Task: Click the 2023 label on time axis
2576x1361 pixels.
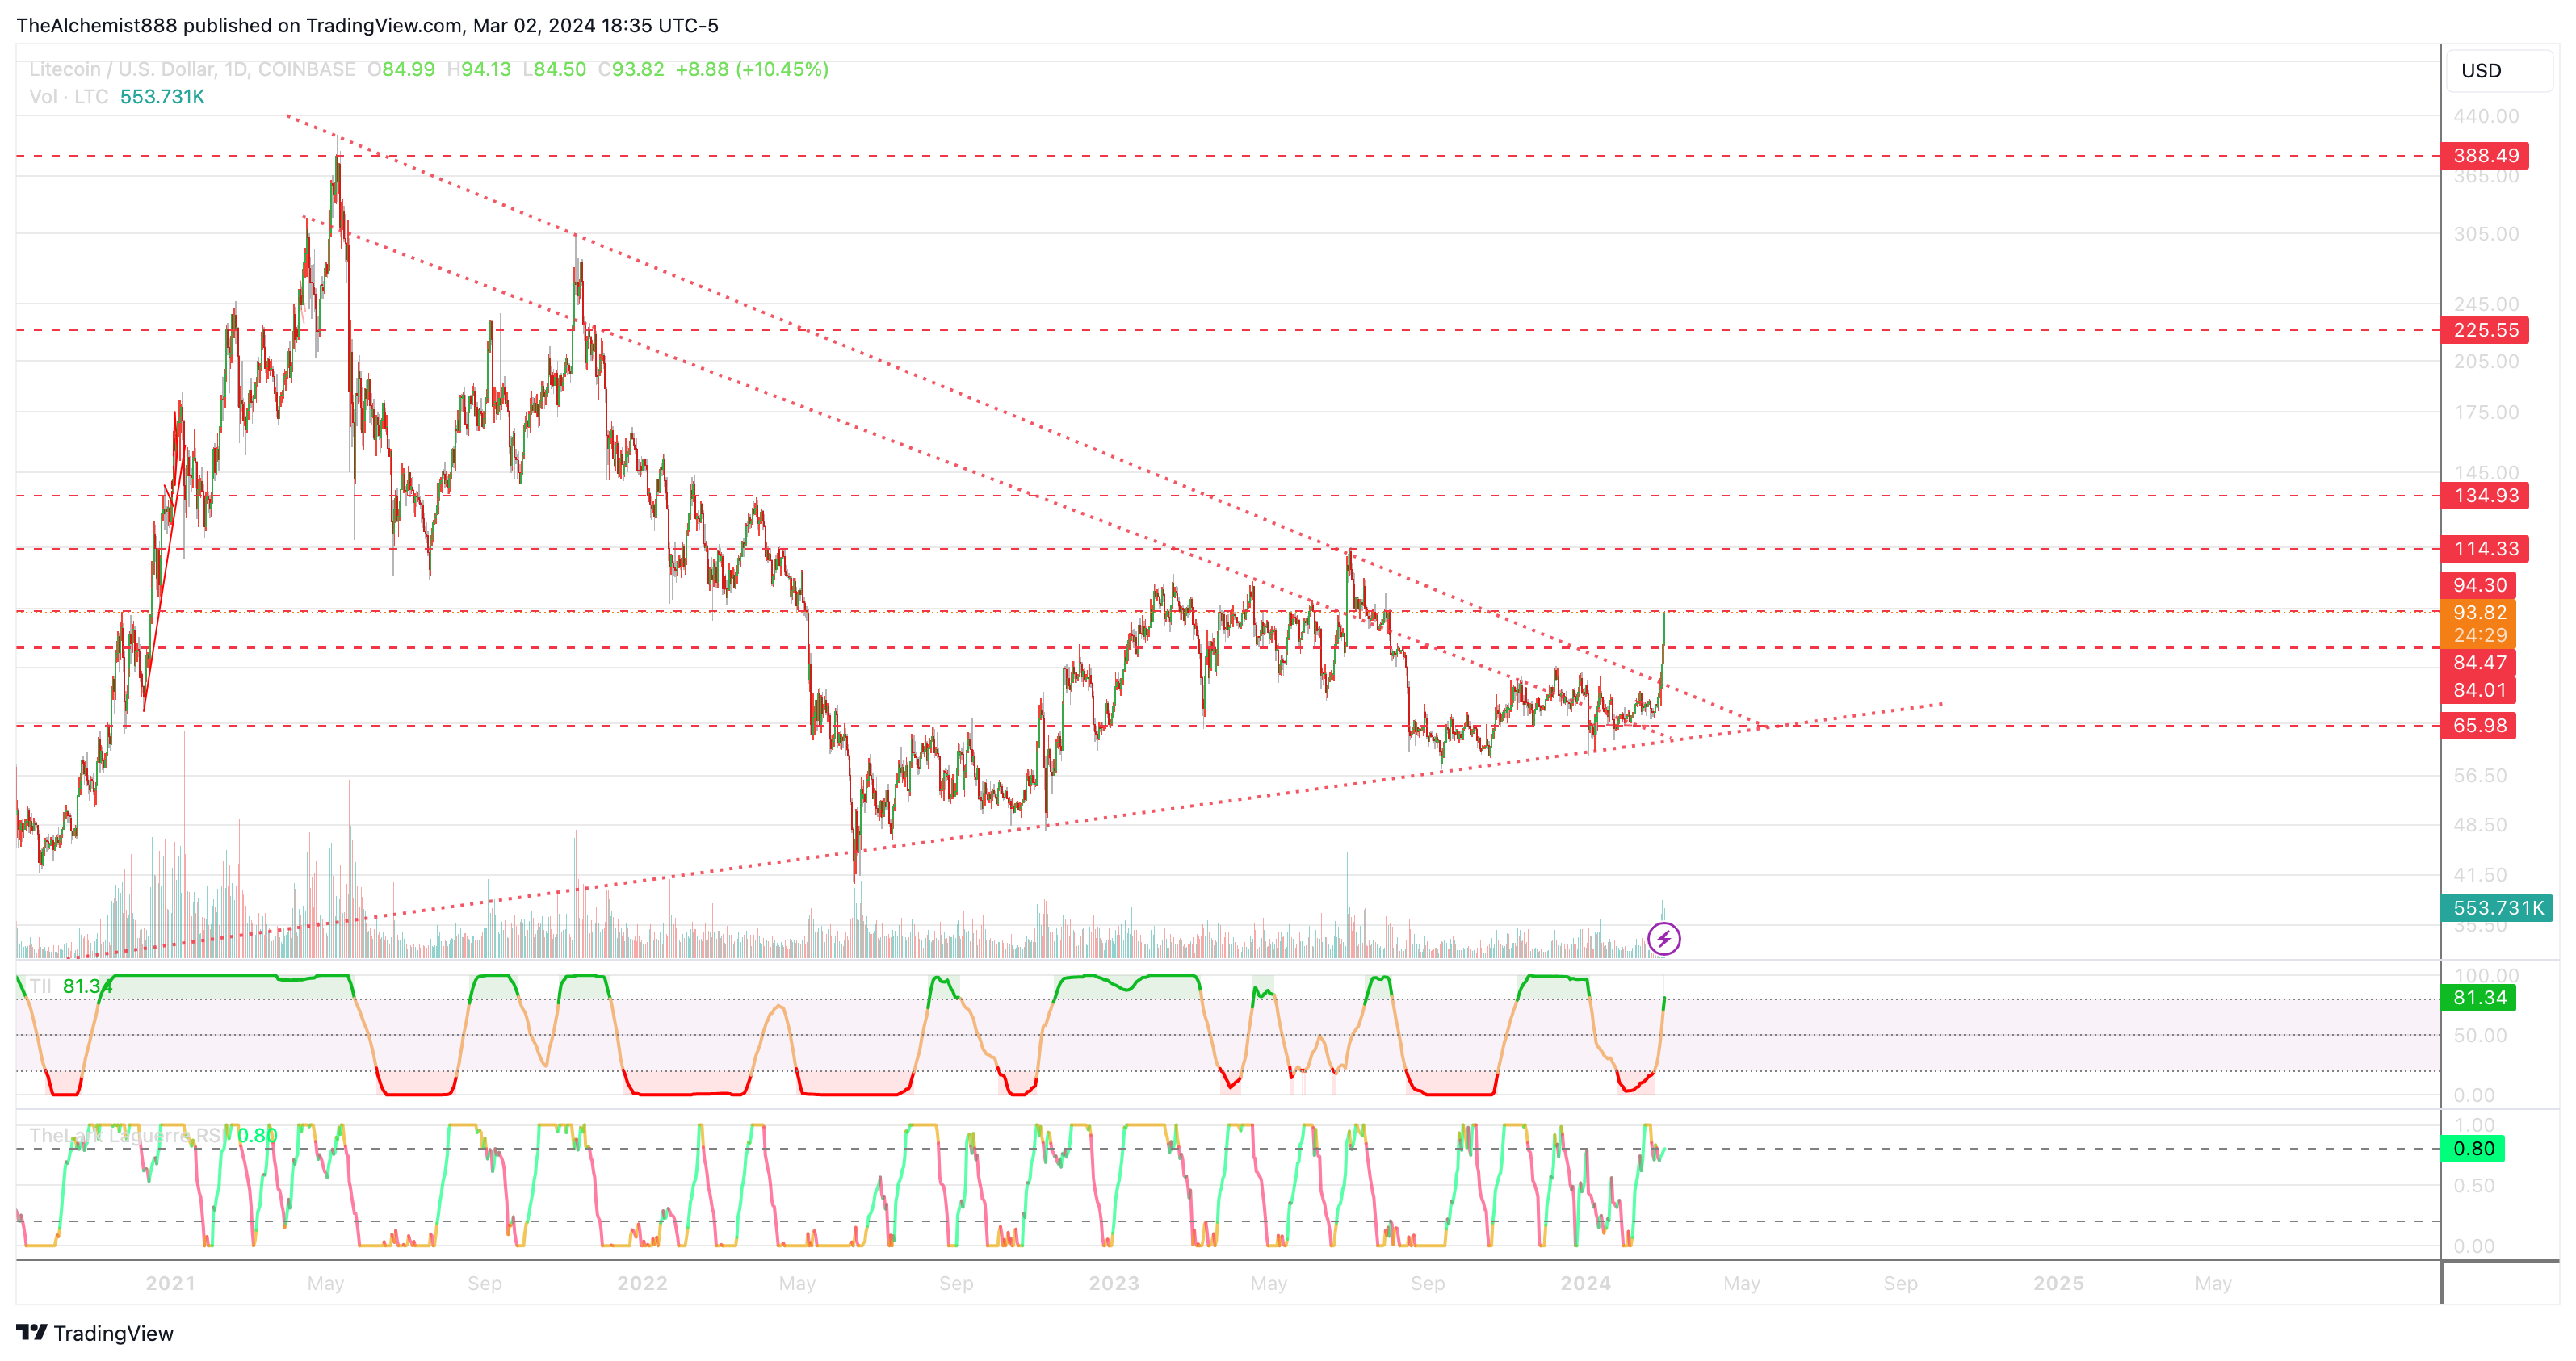Action: pos(1114,1282)
